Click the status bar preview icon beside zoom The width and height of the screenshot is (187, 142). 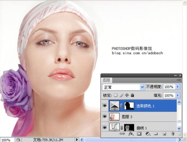pyautogui.click(x=18, y=140)
